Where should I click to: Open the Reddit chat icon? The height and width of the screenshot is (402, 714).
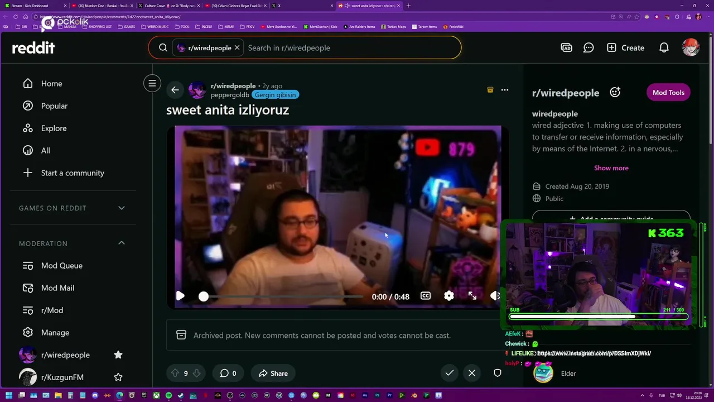[588, 48]
